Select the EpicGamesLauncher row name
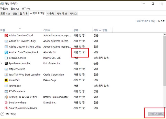Image resolution: width=166 pixels, height=119 pixels. click(x=20, y=64)
